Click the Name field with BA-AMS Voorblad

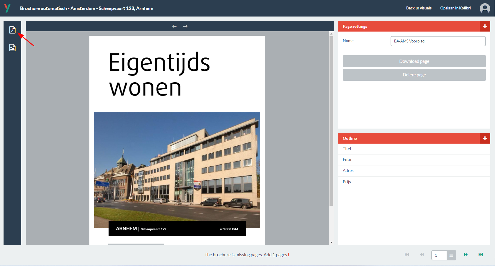coord(438,41)
